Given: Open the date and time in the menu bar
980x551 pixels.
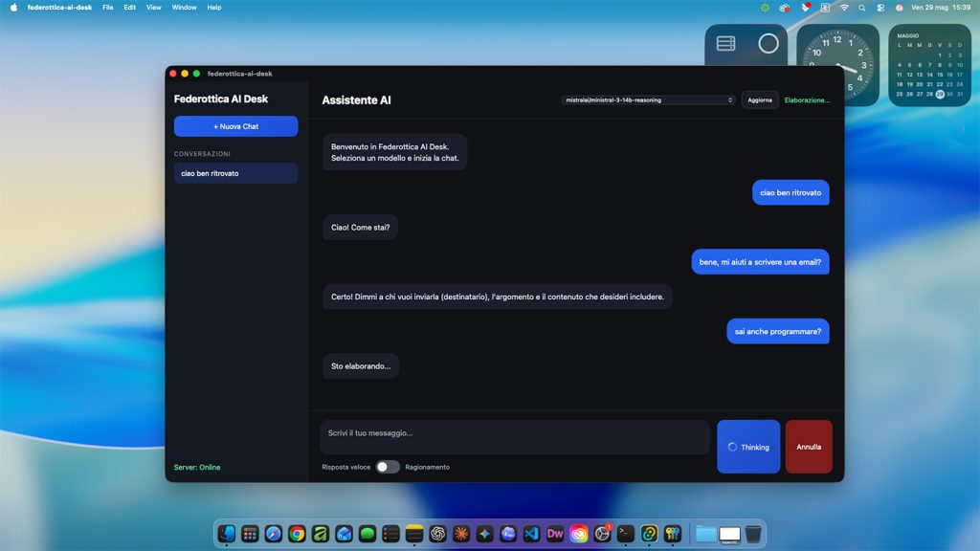Looking at the screenshot, I should pos(941,8).
